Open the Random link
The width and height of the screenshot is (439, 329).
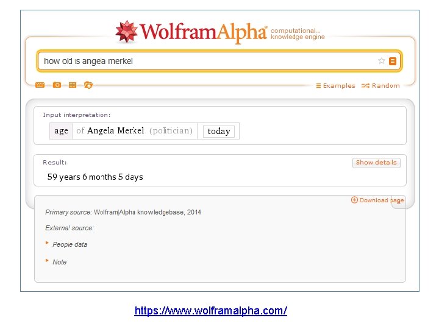(x=380, y=86)
